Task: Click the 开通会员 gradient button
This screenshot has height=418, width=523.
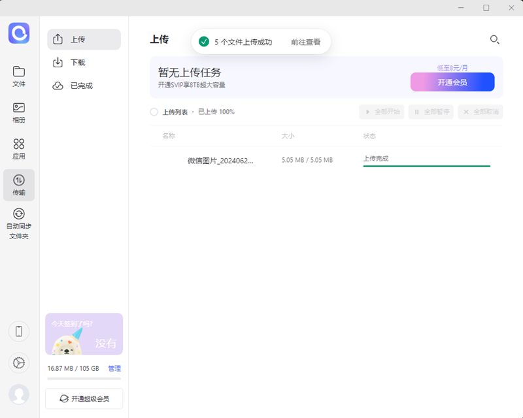Action: pyautogui.click(x=452, y=82)
